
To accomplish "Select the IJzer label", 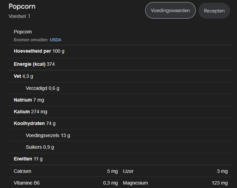I will coord(128,171).
